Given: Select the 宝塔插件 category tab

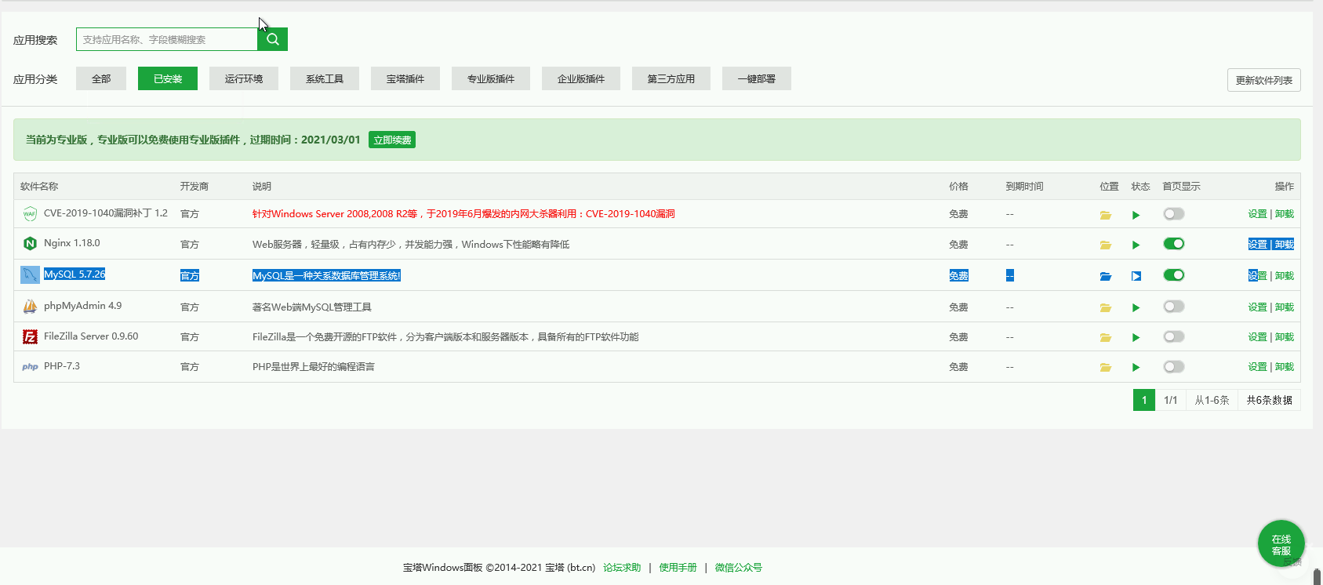Looking at the screenshot, I should point(405,78).
